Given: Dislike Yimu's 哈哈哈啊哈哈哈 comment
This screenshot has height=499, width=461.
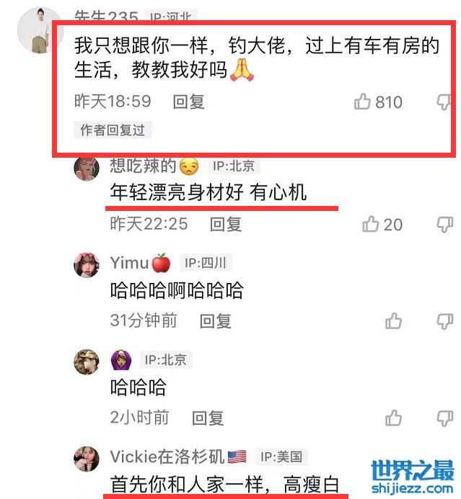Looking at the screenshot, I should click(444, 321).
